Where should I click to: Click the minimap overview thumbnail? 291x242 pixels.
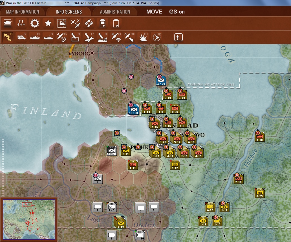29,219
